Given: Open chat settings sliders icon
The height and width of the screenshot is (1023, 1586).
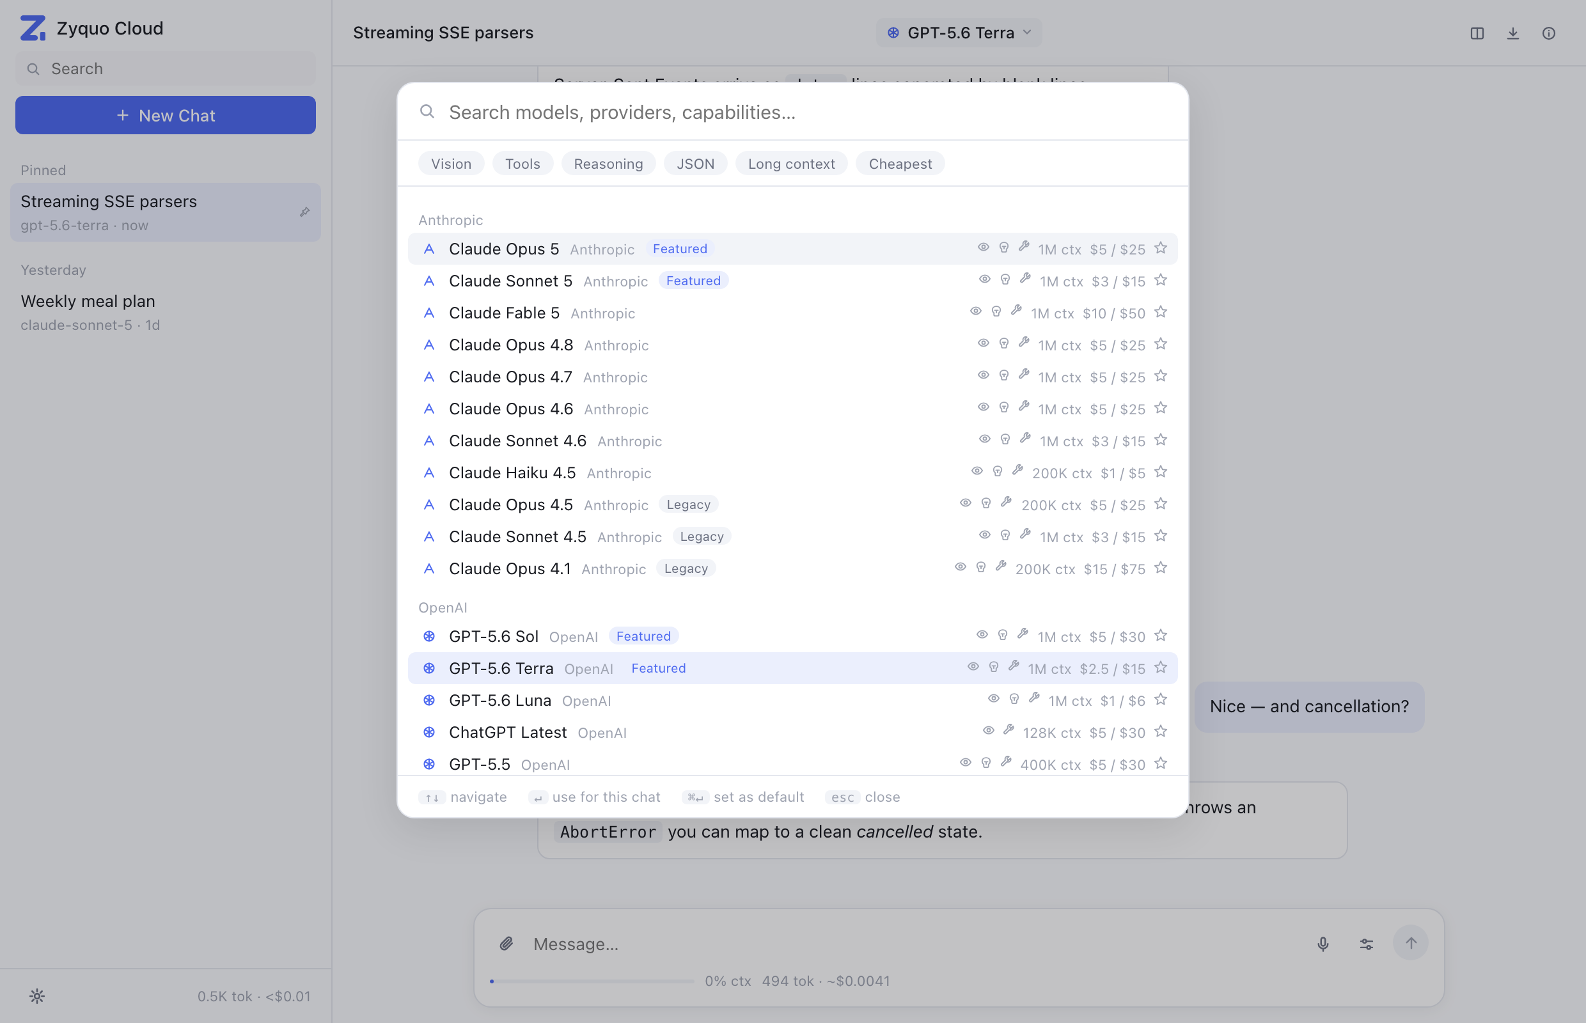Looking at the screenshot, I should (x=1366, y=943).
